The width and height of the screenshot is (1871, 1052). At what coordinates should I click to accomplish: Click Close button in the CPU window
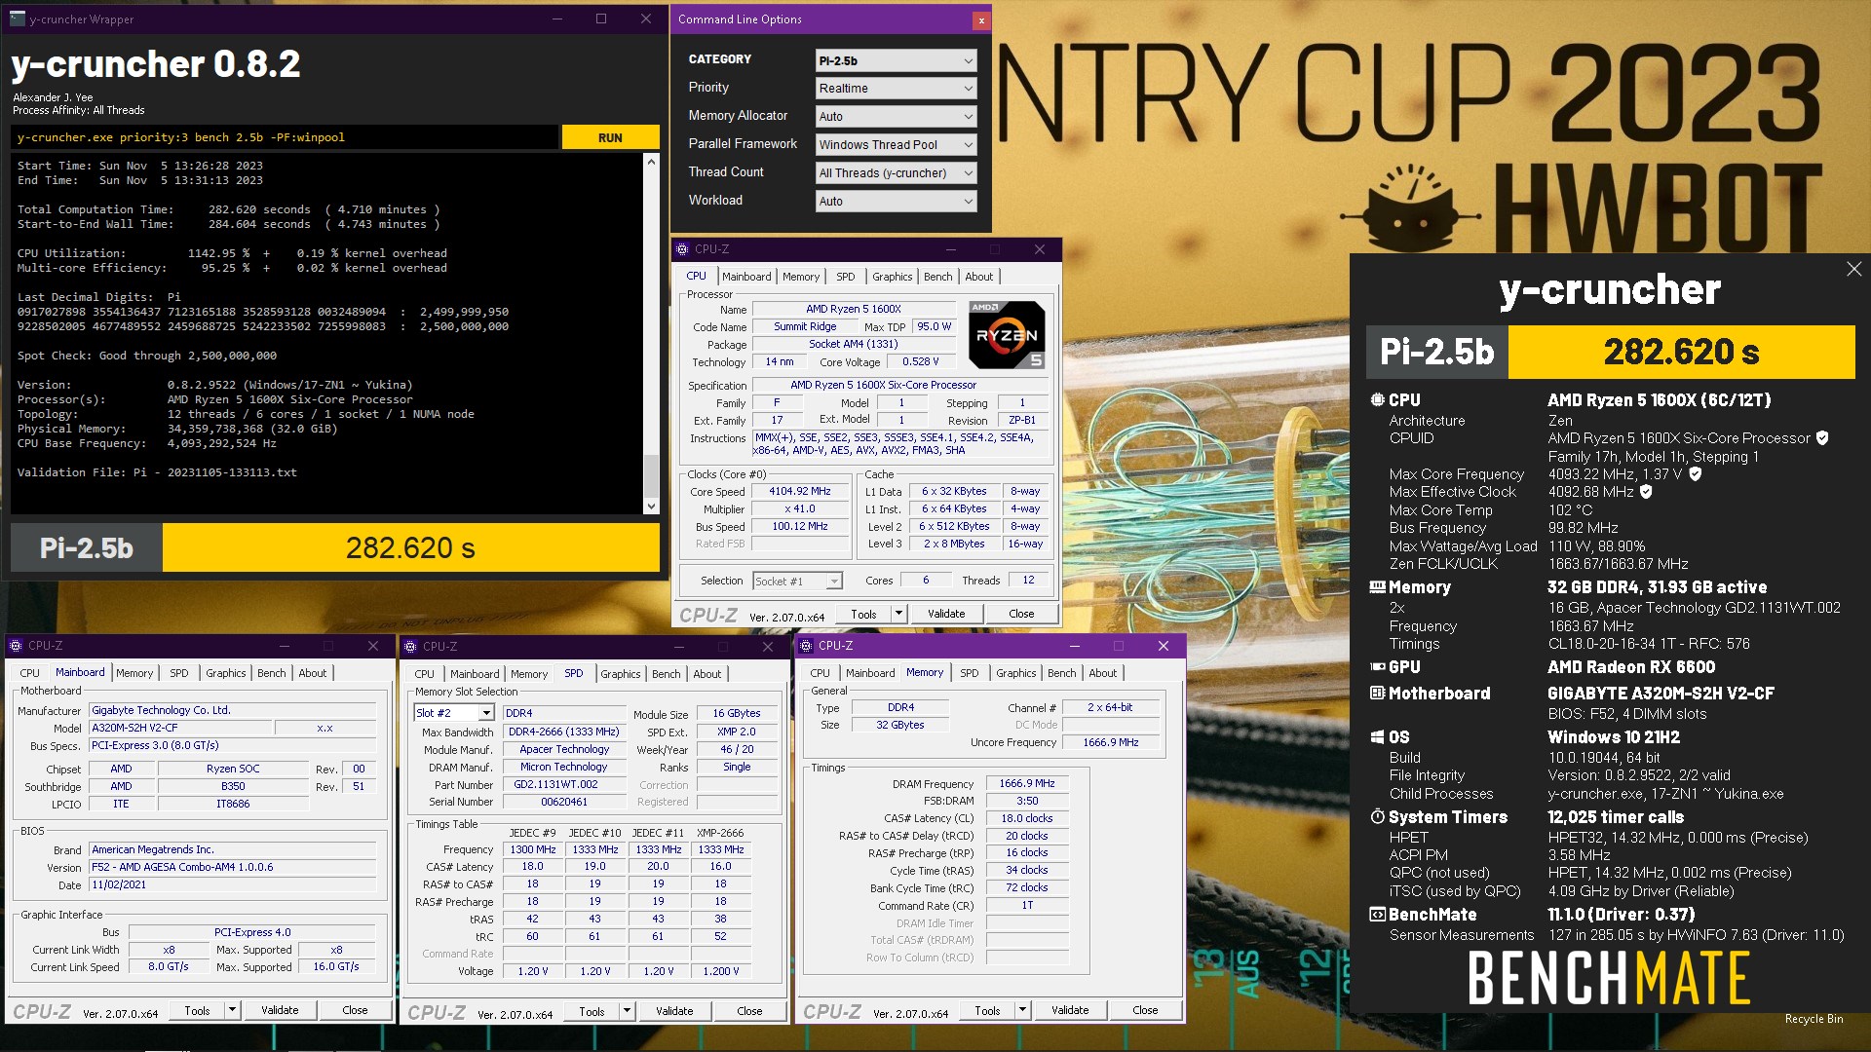pyautogui.click(x=1021, y=614)
